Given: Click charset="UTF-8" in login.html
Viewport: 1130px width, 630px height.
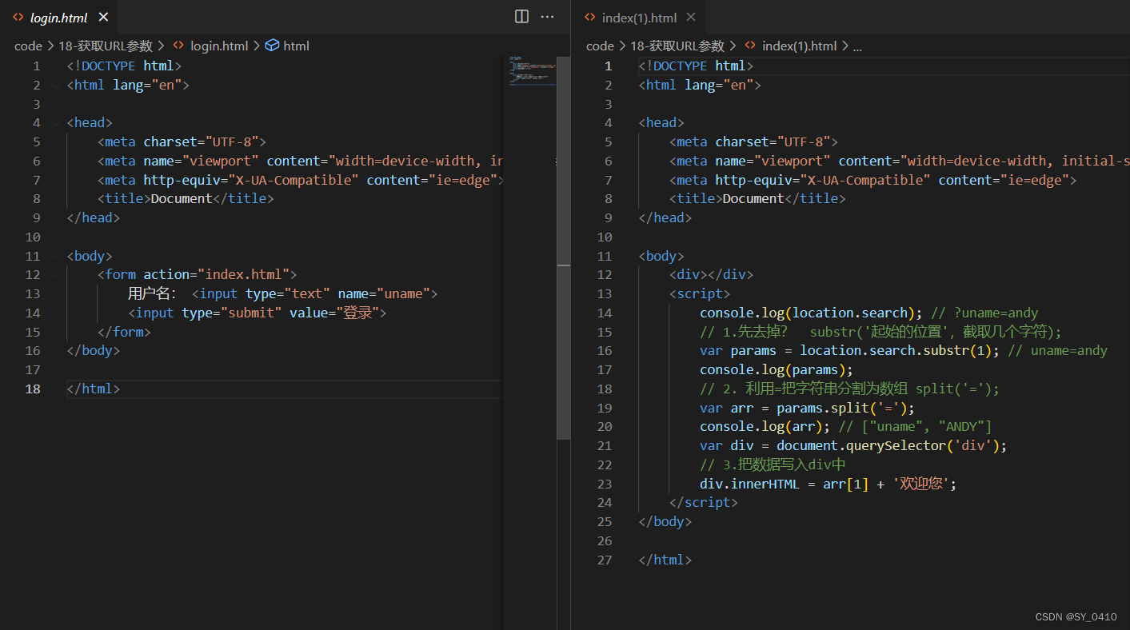Looking at the screenshot, I should tap(201, 142).
